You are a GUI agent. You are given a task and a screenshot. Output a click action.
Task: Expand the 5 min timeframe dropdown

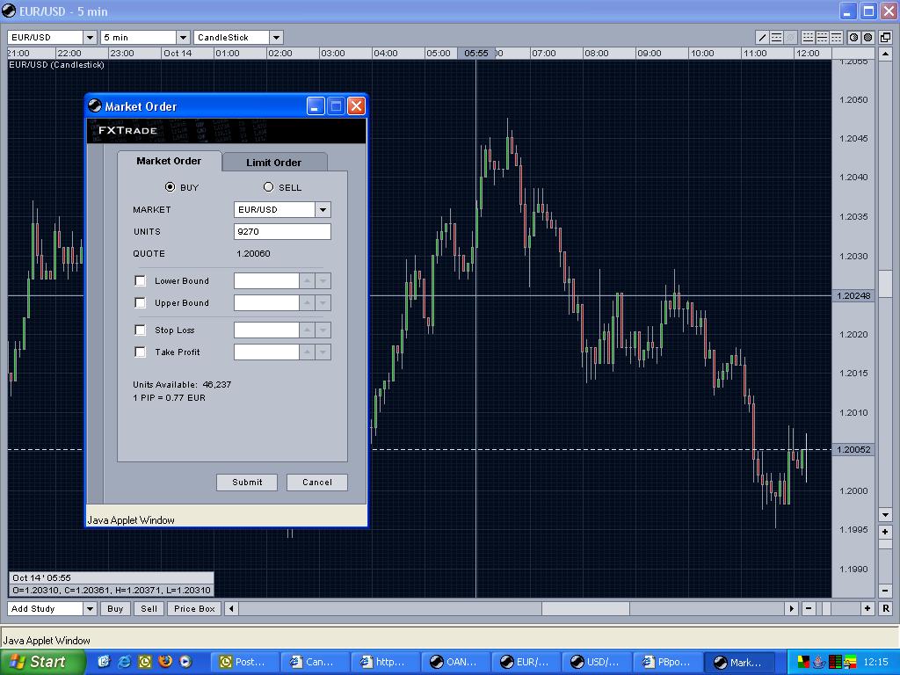[x=183, y=37]
